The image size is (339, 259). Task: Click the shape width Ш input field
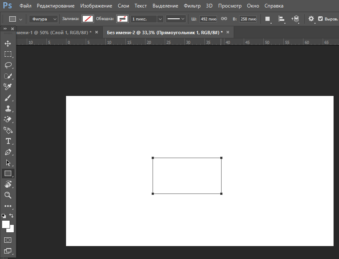[208, 19]
